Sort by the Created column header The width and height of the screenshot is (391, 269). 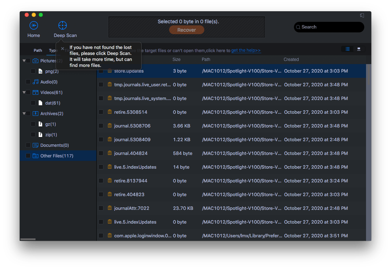(x=291, y=60)
